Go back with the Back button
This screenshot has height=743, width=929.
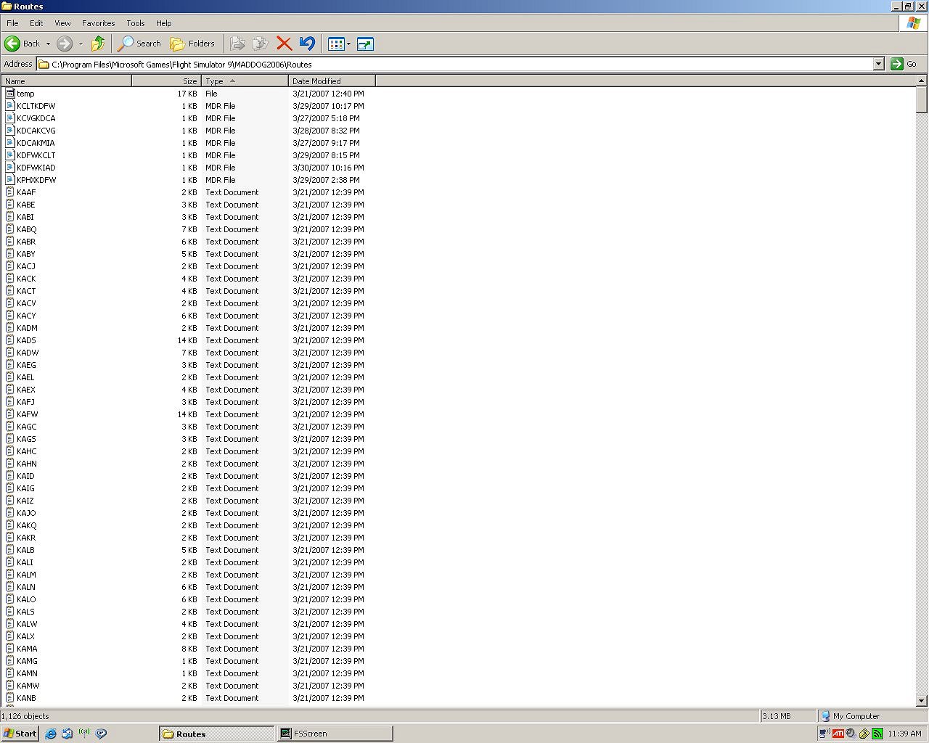point(22,44)
